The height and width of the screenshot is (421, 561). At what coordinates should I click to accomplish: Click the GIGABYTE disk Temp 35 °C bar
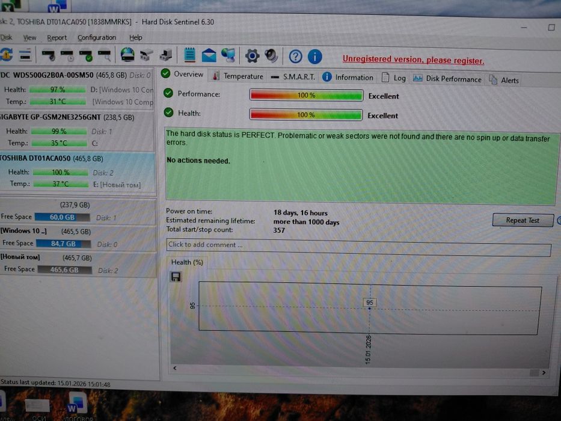[60, 143]
